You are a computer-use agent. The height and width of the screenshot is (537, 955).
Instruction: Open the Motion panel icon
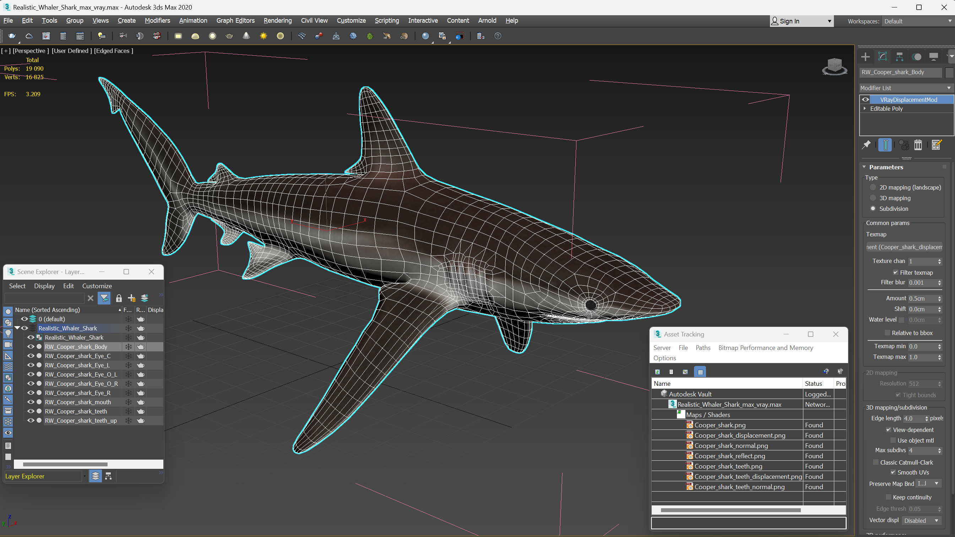(916, 57)
